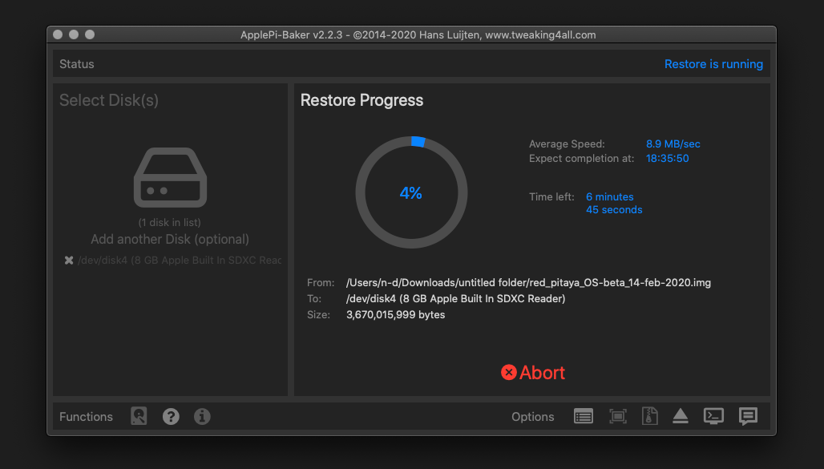824x469 pixels.
Task: Click the Functions label
Action: [87, 416]
